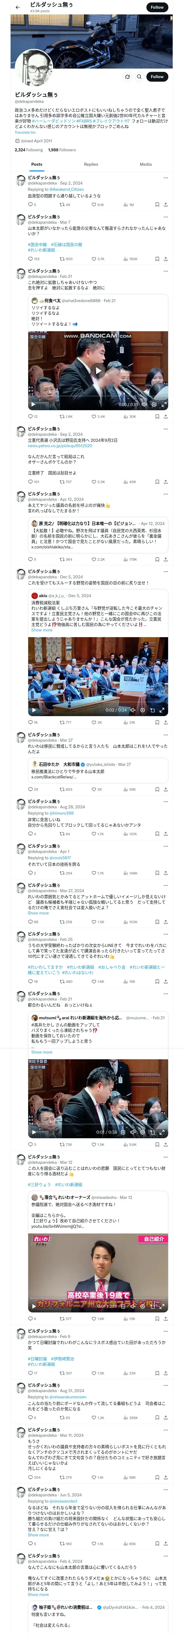Open the profile search magnifier icon
Viewport: 183px width, 1633px height.
(x=139, y=77)
